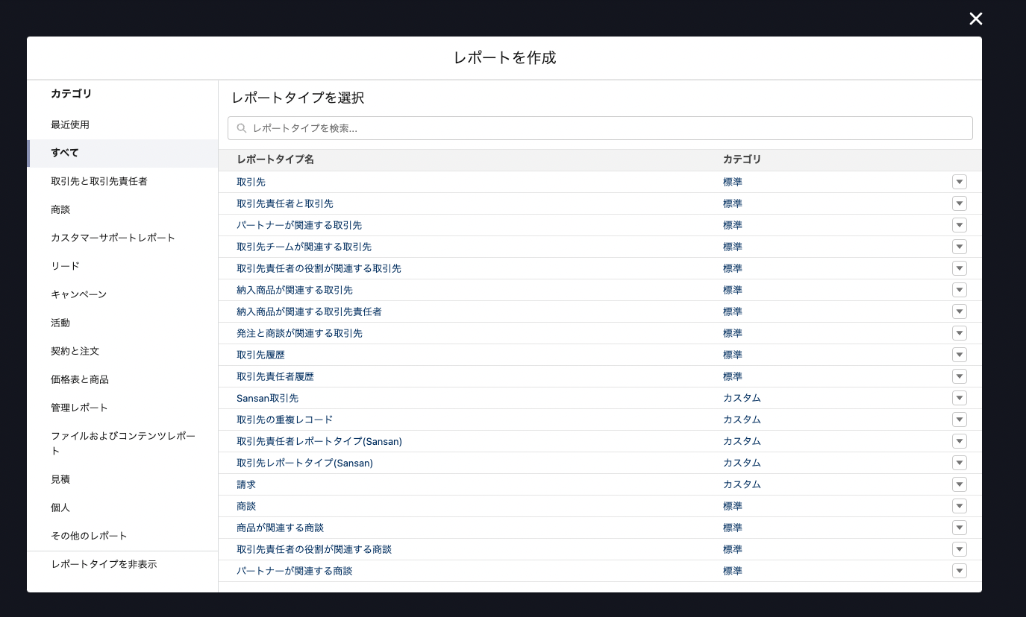Viewport: 1026px width, 617px height.
Task: Select the 取引先チームが関連する取引先 report type
Action: [x=304, y=247]
